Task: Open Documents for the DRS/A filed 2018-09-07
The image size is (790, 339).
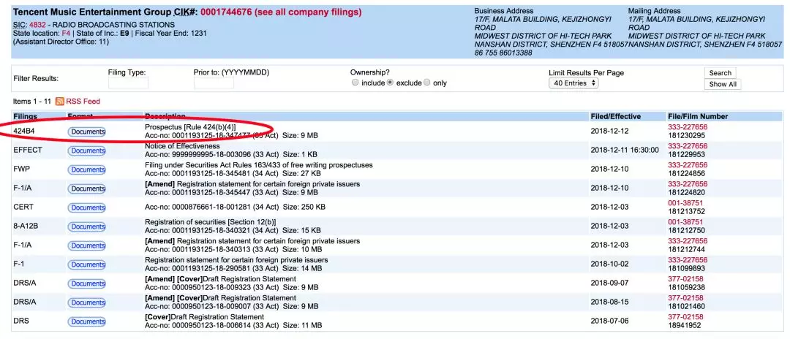Action: (x=86, y=283)
